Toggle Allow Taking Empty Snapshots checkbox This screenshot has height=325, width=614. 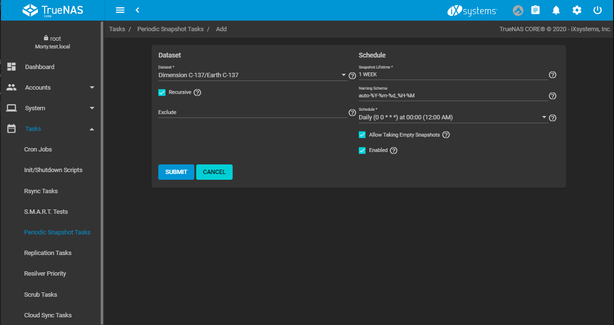[x=363, y=135]
